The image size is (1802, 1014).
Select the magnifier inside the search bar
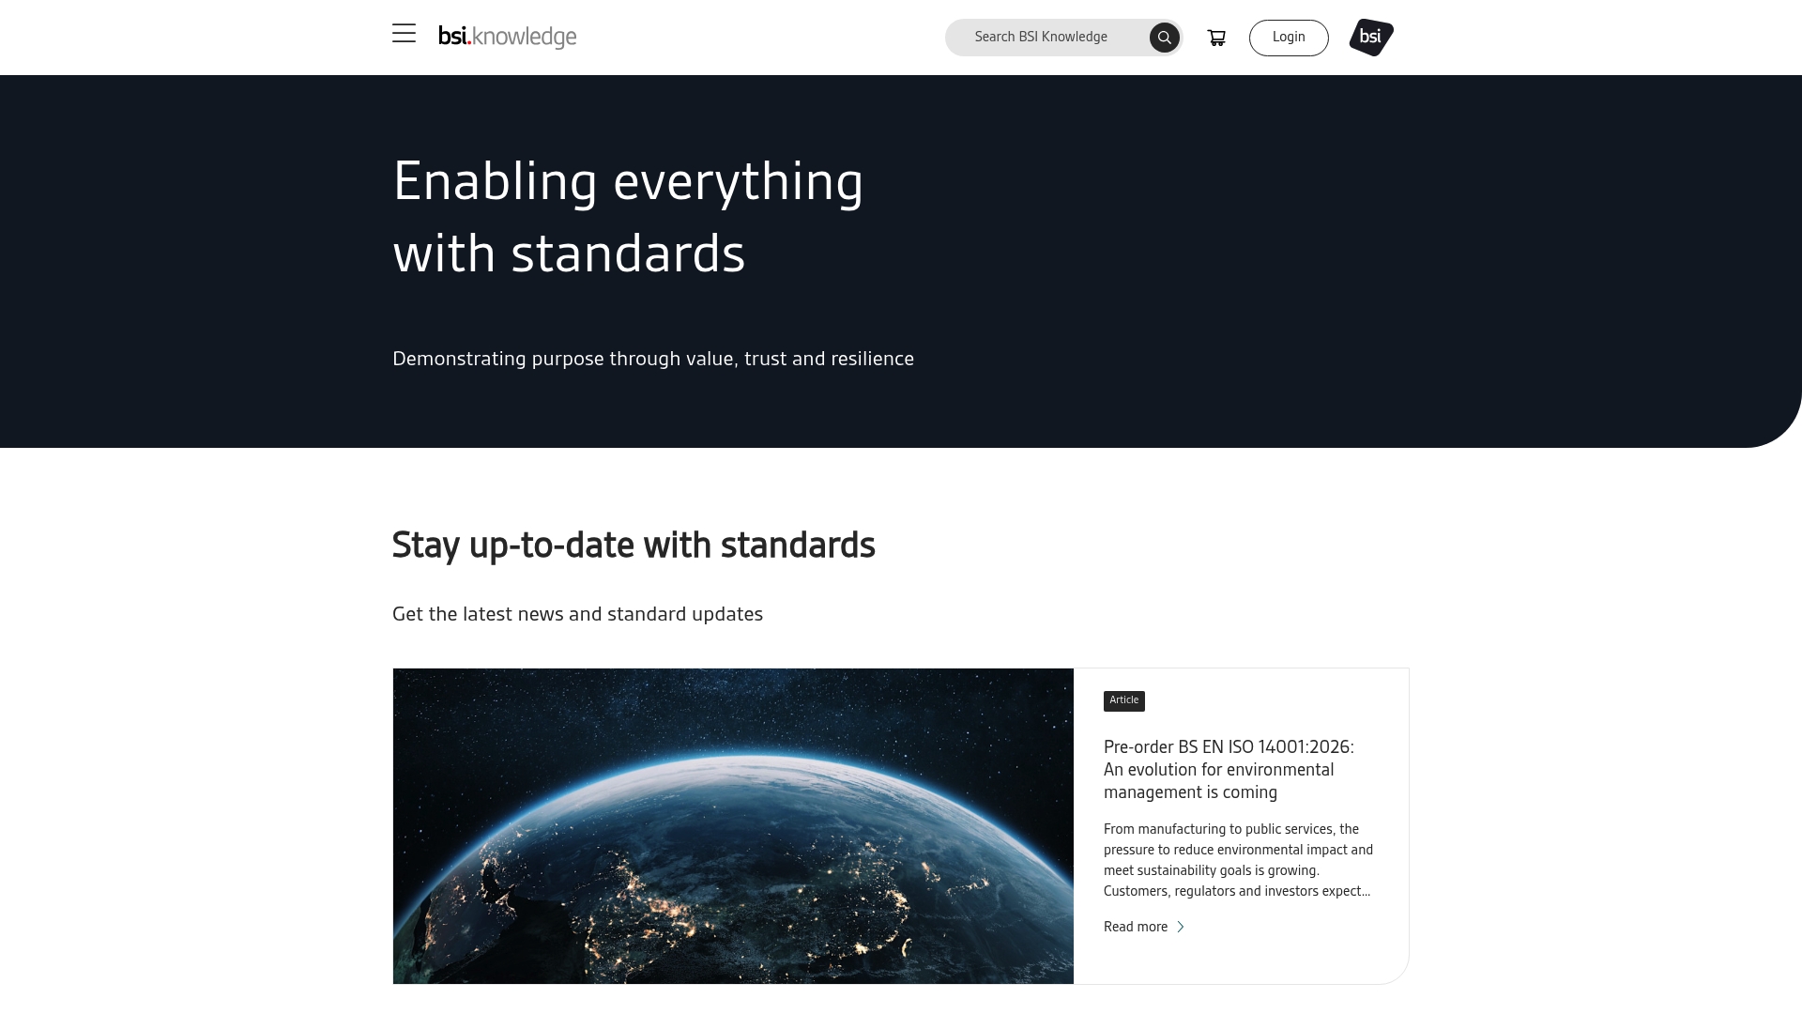(x=1164, y=38)
